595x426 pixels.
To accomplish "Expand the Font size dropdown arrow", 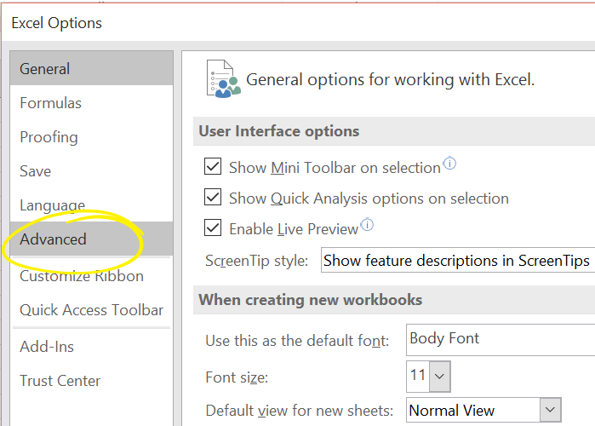I will pos(439,375).
